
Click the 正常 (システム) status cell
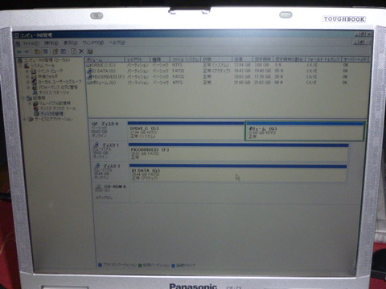[x=216, y=65]
